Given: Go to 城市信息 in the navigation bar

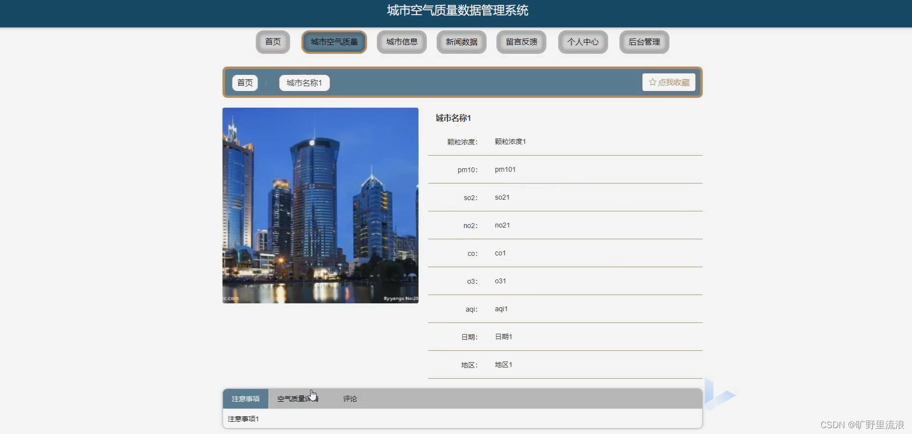Looking at the screenshot, I should pos(402,42).
